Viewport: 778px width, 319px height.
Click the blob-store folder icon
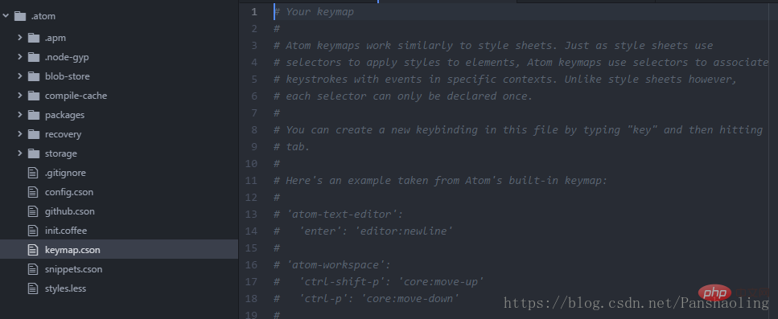34,77
